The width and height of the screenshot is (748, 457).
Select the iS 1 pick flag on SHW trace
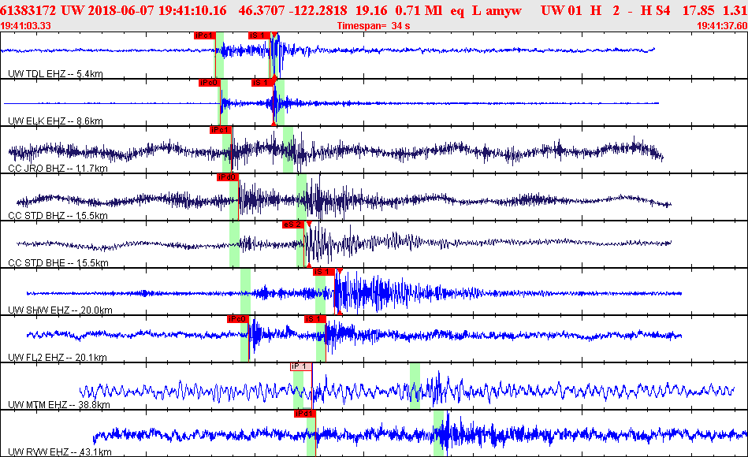[x=323, y=271]
